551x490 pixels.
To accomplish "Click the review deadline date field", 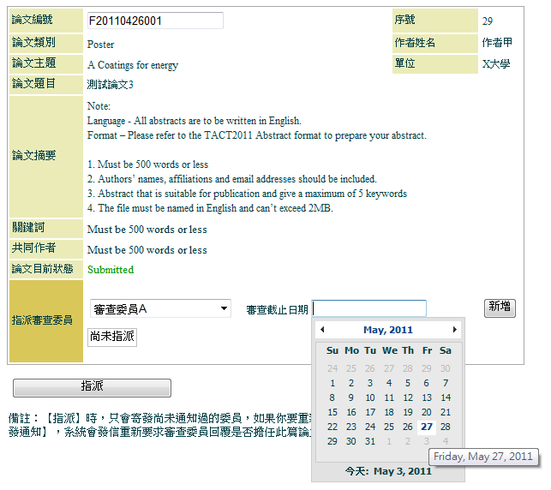I will [x=369, y=308].
